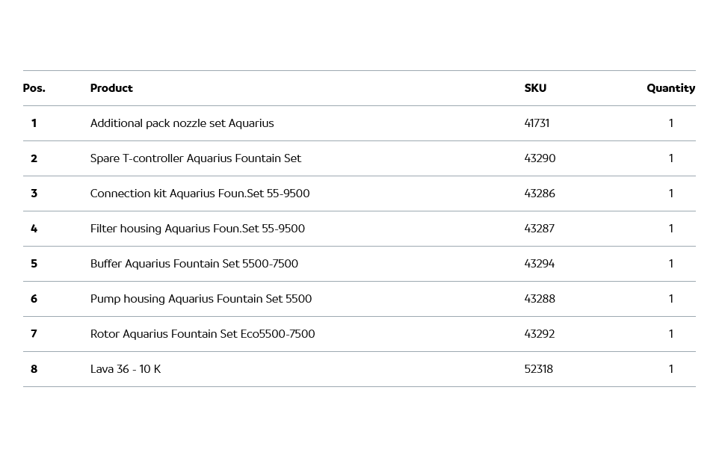Click the Product column header
This screenshot has height=470, width=722.
point(111,88)
